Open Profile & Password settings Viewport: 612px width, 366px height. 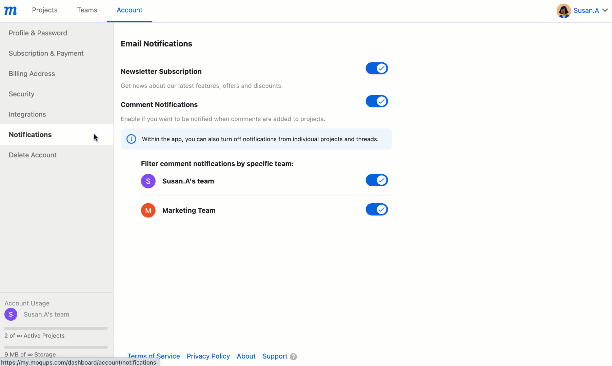38,33
